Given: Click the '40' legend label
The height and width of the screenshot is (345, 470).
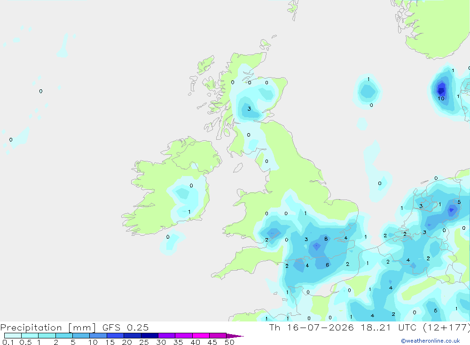Looking at the screenshot, I should (x=195, y=342).
